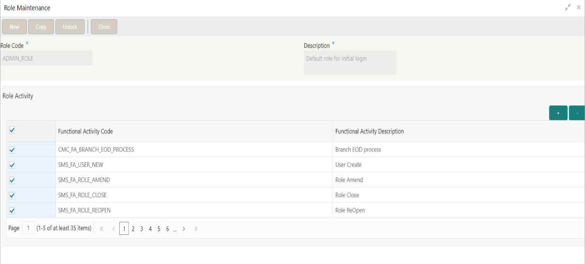The width and height of the screenshot is (585, 264).
Task: Toggle the select-all header checkbox
Action: pyautogui.click(x=12, y=131)
